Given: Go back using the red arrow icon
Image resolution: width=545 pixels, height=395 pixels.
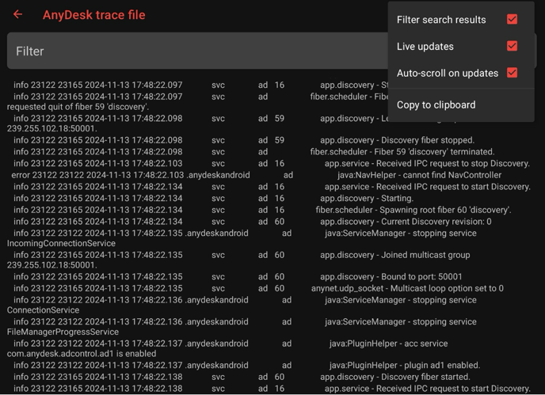Looking at the screenshot, I should click(17, 14).
